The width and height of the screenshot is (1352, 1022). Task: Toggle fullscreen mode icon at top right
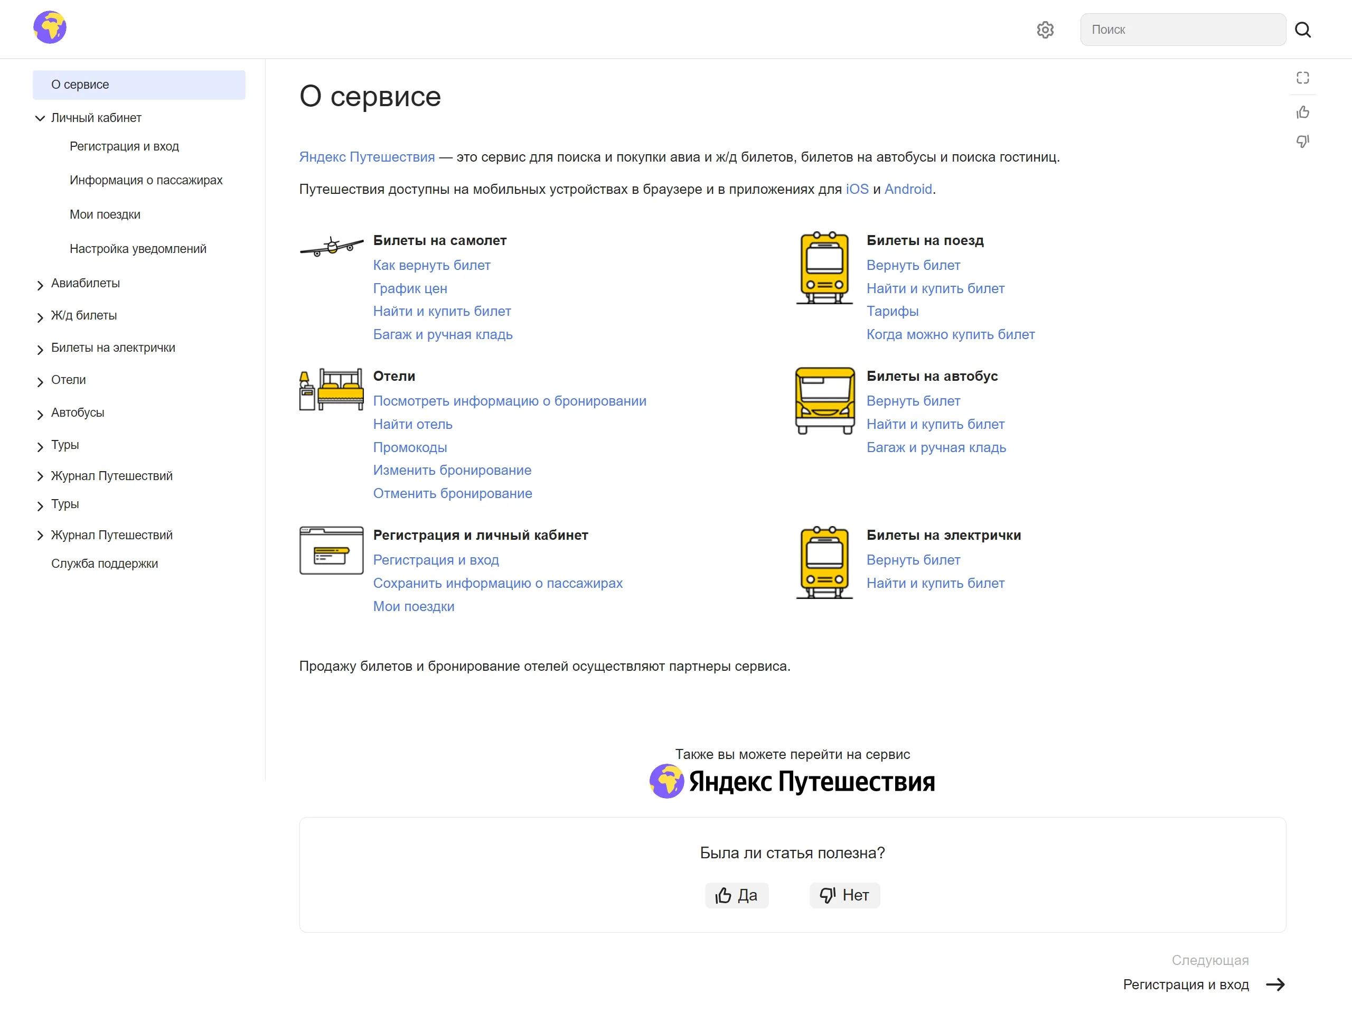point(1302,78)
